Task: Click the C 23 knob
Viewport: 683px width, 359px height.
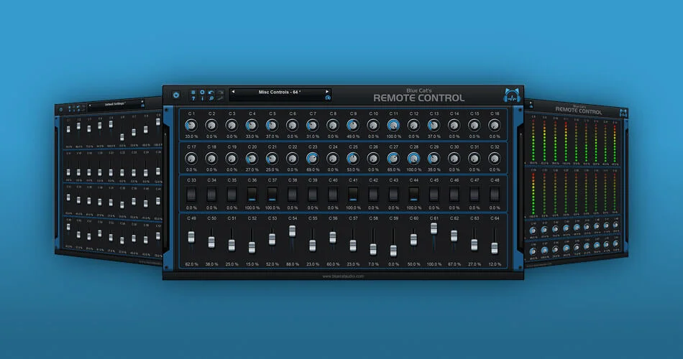Action: [312, 159]
